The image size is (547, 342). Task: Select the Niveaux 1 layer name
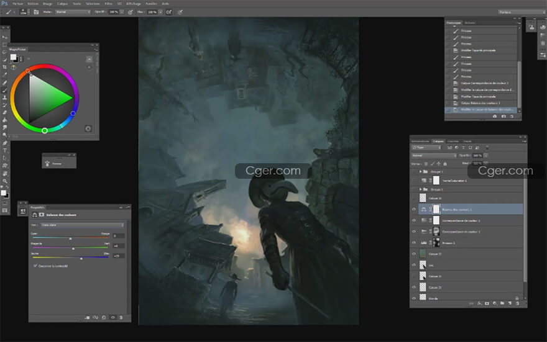(449, 243)
